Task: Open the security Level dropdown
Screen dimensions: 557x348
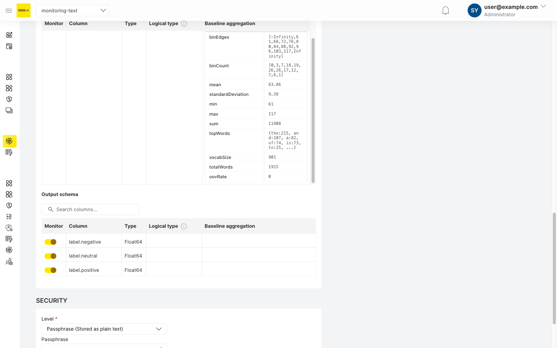Action: click(104, 329)
